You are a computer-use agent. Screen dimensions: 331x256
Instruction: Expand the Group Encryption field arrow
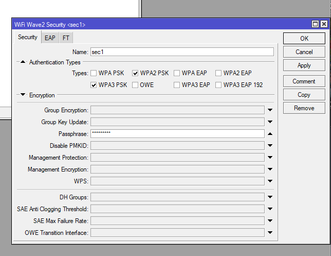(x=270, y=110)
